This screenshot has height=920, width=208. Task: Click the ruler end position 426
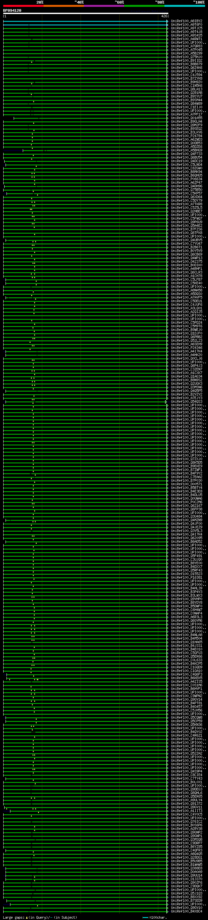click(164, 16)
